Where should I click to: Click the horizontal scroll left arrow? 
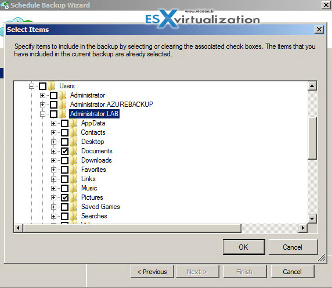(18, 228)
